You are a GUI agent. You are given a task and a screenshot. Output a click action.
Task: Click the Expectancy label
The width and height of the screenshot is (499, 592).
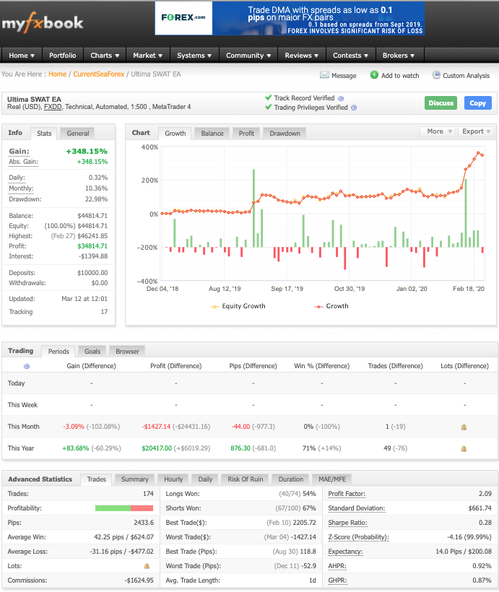(x=345, y=552)
